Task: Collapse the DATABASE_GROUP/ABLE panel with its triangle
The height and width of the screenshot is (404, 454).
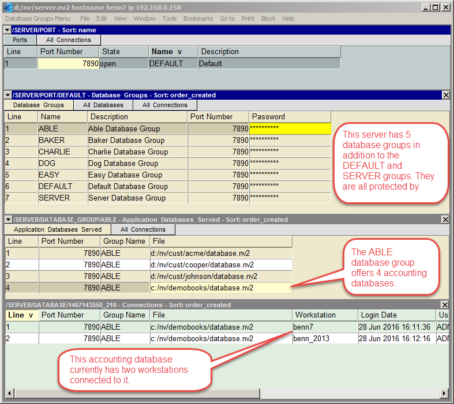Action: click(x=7, y=220)
